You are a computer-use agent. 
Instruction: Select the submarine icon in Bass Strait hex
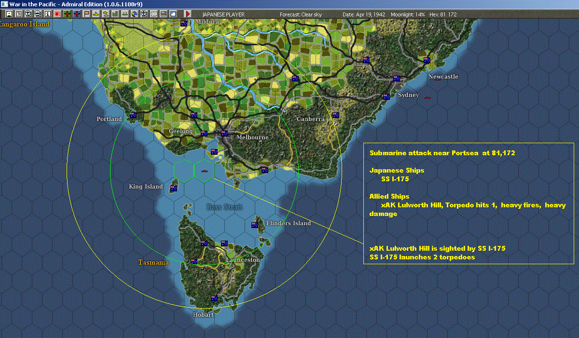click(204, 171)
